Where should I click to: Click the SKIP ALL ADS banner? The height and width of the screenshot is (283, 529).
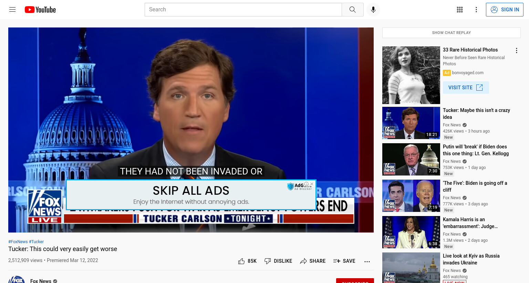(x=191, y=195)
